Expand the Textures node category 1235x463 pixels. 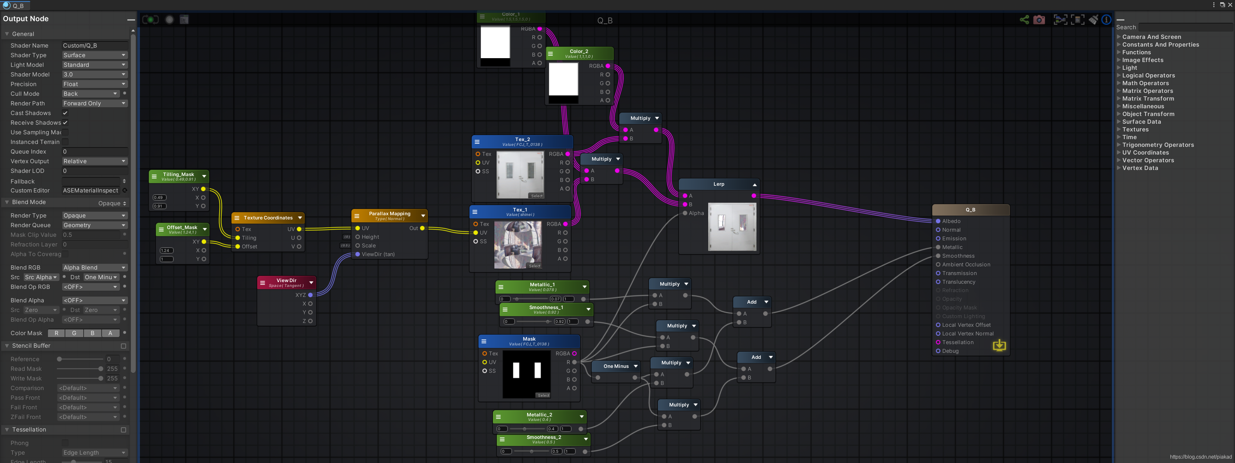[x=1135, y=129]
